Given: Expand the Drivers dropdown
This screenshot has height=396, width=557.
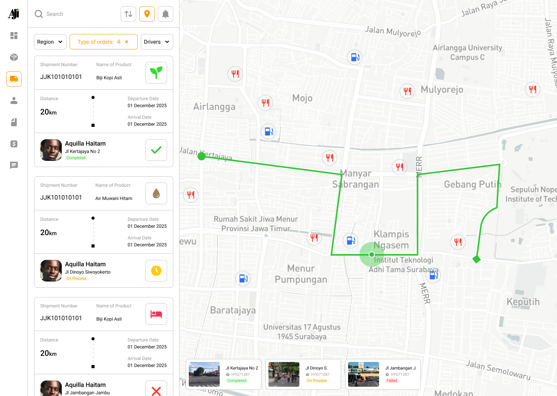Looking at the screenshot, I should pos(157,42).
